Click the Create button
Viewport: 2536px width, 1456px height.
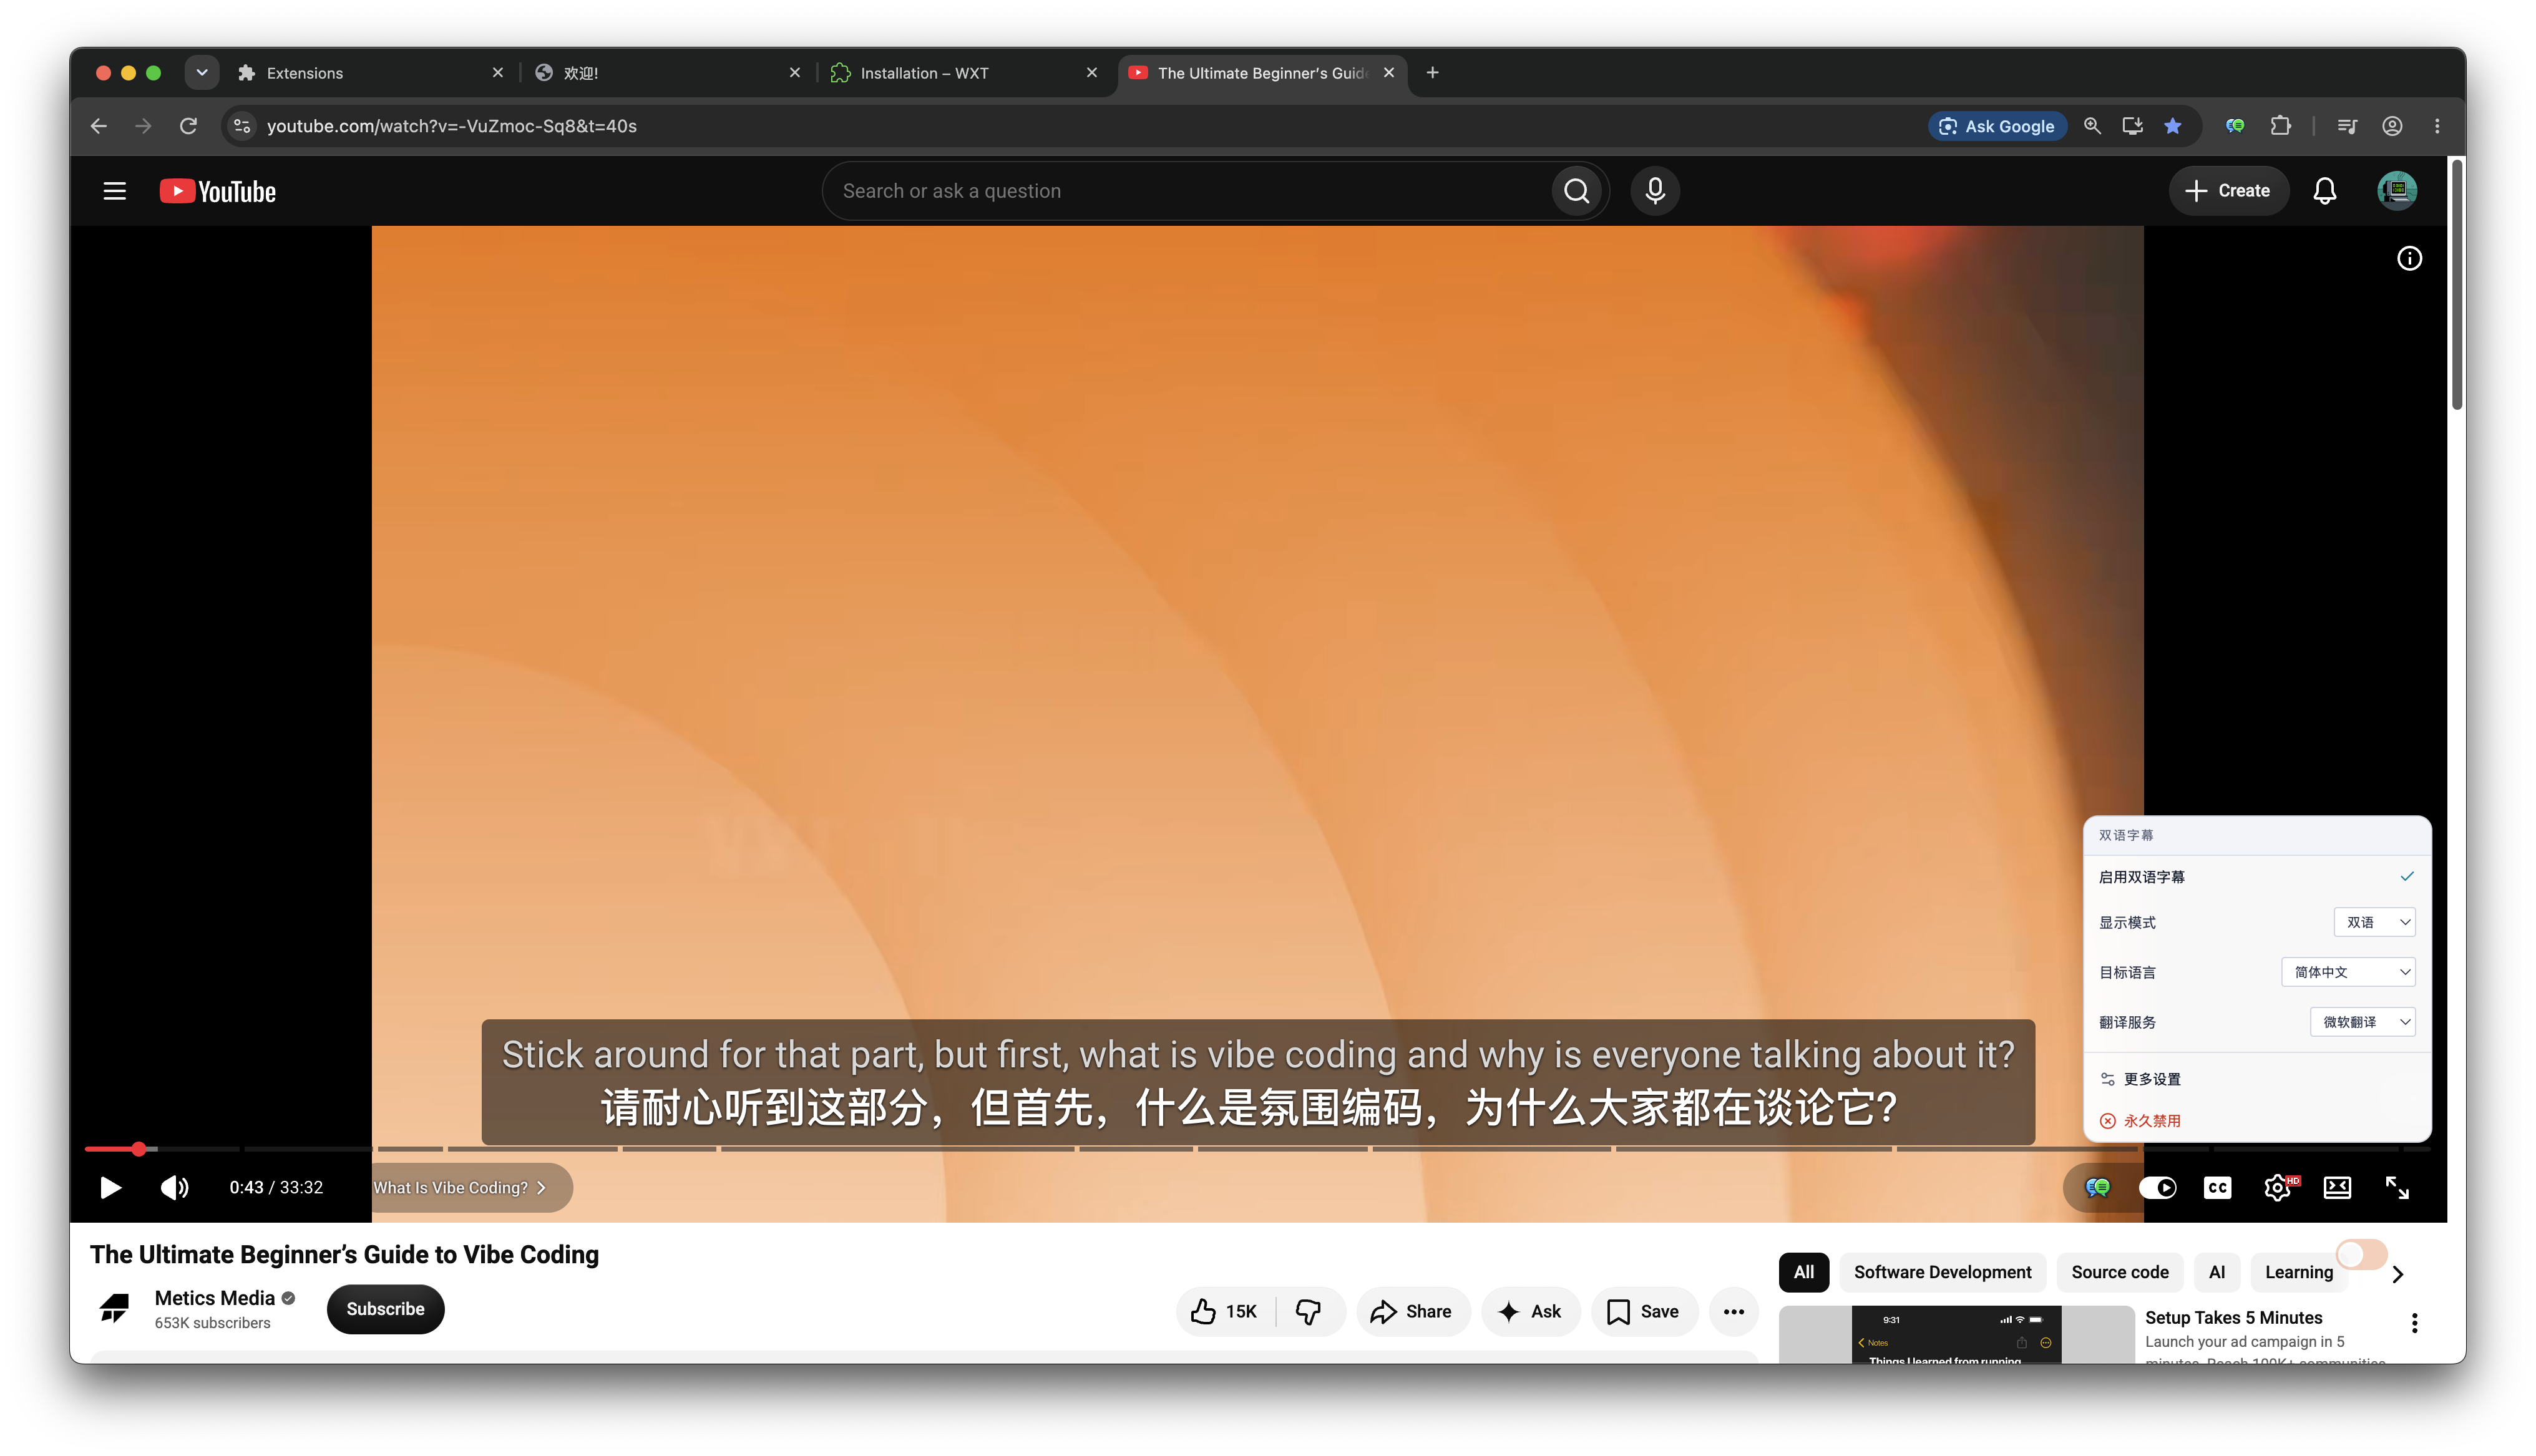click(x=2228, y=191)
